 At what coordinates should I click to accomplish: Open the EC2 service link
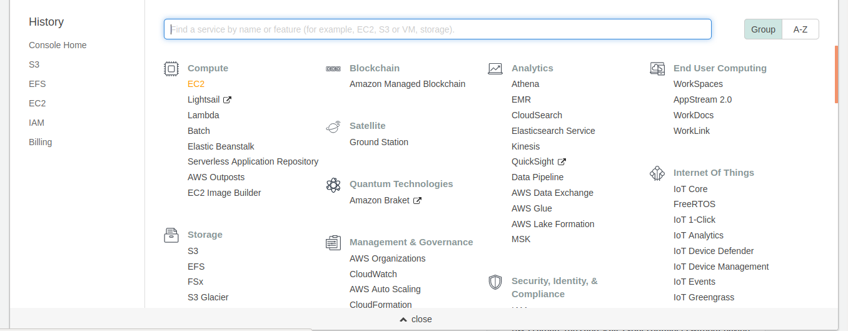pos(196,84)
